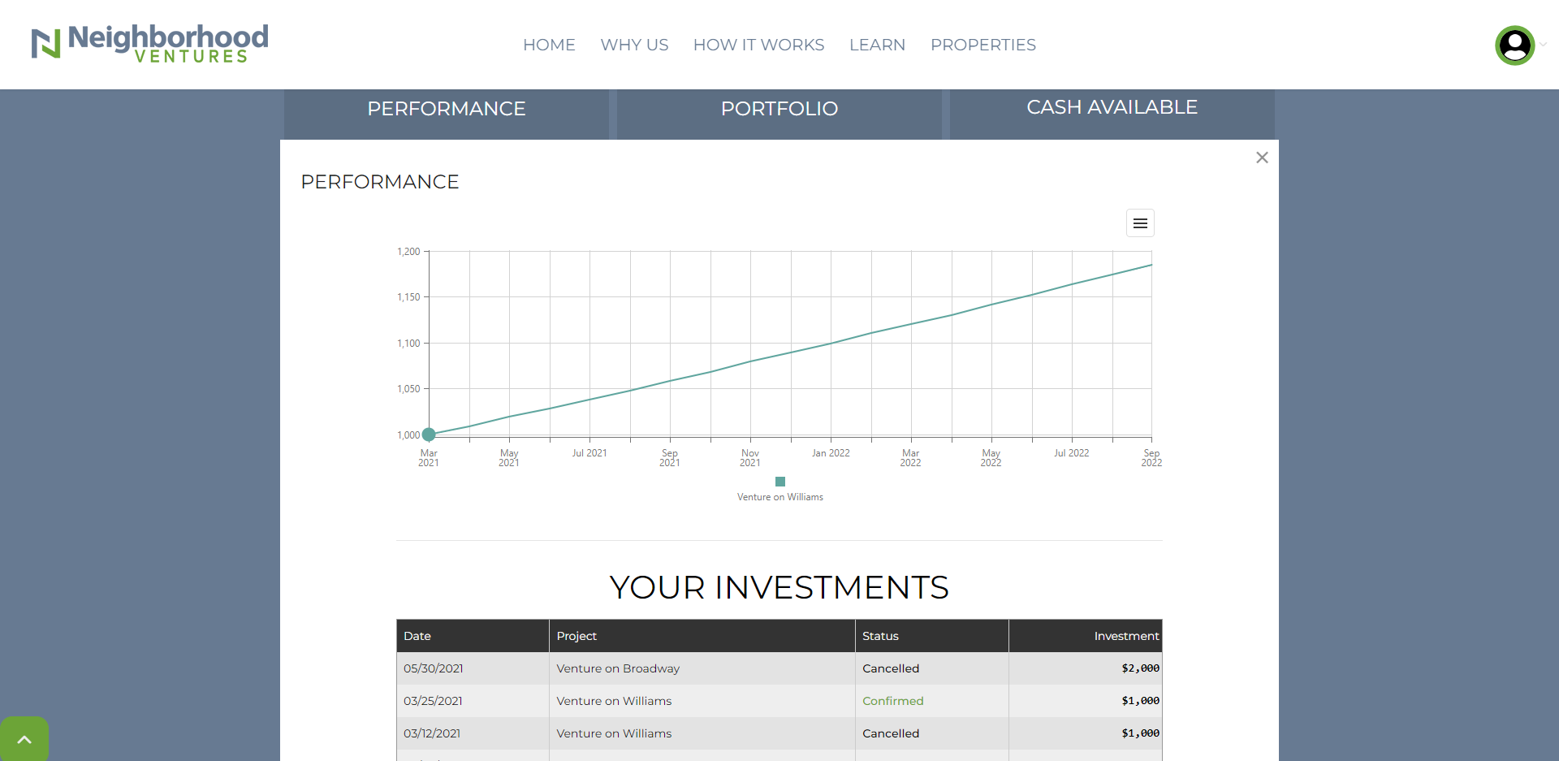Open the LEARN menu item
This screenshot has width=1559, height=761.
[877, 45]
